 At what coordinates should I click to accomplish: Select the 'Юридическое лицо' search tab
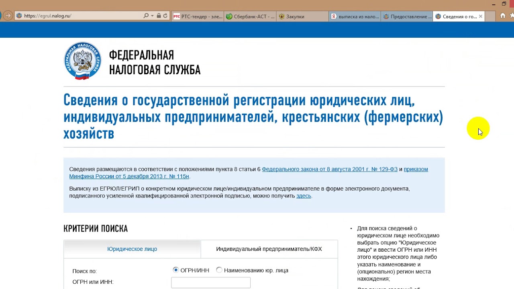pyautogui.click(x=132, y=249)
